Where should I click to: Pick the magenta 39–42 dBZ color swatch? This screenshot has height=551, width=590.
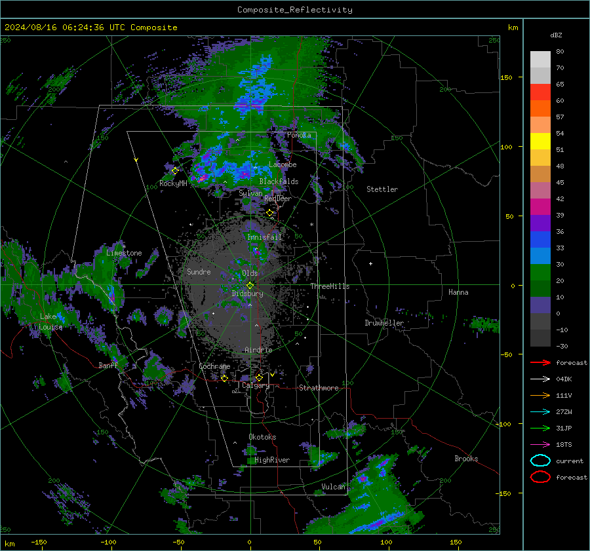[x=540, y=207]
